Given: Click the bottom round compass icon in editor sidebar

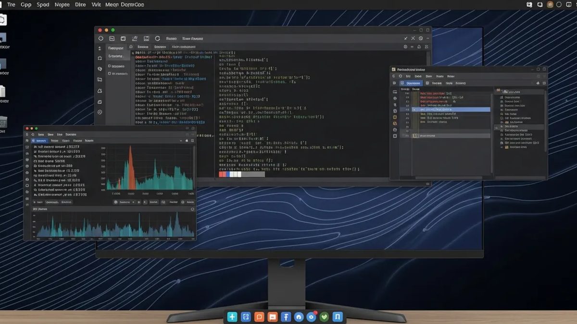Looking at the screenshot, I should tap(100, 112).
